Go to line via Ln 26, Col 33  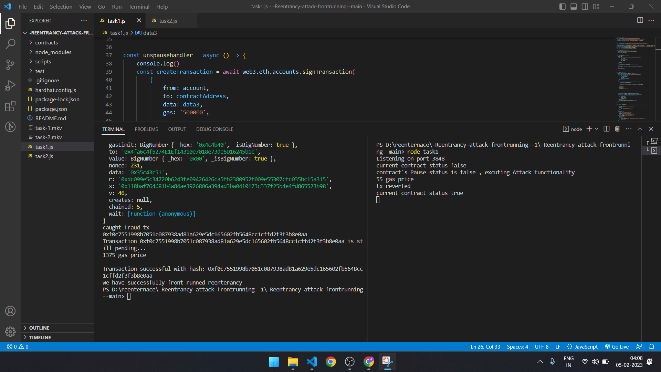click(x=485, y=347)
